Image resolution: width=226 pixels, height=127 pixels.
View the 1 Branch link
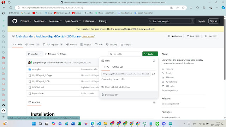pyautogui.click(x=50, y=54)
